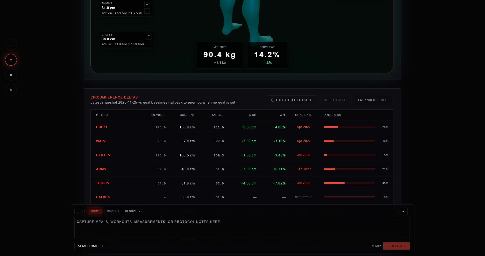This screenshot has height=256, width=485.
Task: Click the target icon on Suggest Goals
Action: [273, 100]
